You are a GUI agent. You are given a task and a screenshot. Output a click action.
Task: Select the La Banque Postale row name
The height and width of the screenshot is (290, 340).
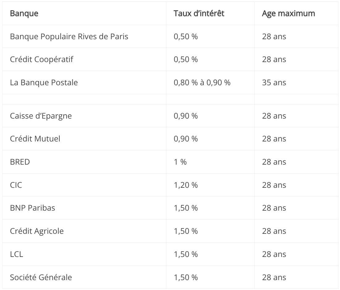44,82
